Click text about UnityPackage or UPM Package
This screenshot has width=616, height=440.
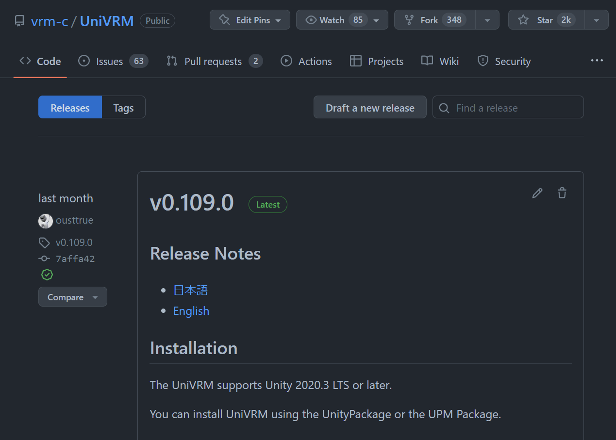pos(325,414)
